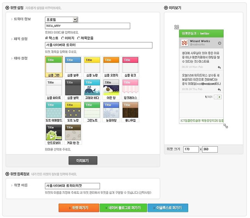The height and width of the screenshot is (218, 250).
Task: Click the Twitter ID field containing iscu_univ
Action: pos(87,26)
